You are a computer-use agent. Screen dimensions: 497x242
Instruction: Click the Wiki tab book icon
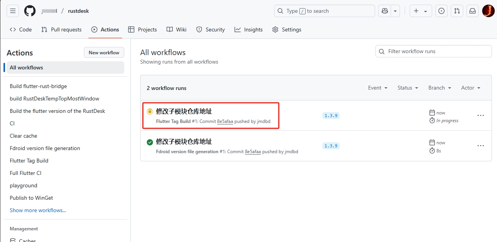click(x=170, y=29)
